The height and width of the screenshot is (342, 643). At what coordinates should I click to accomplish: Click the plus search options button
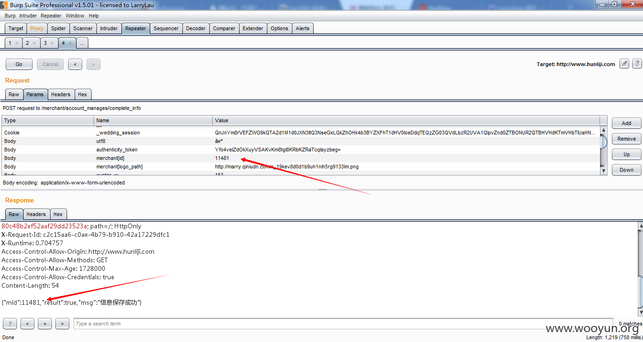point(45,324)
